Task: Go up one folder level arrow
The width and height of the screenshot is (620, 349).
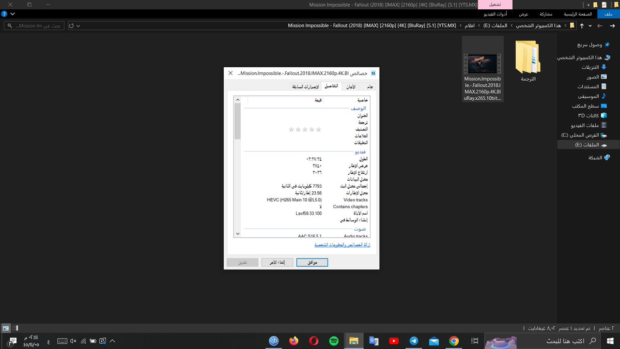Action: coord(582,25)
